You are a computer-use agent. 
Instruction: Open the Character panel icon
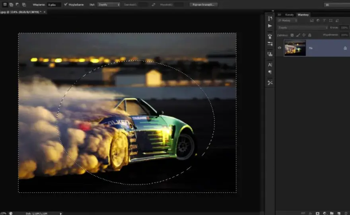pos(270,65)
